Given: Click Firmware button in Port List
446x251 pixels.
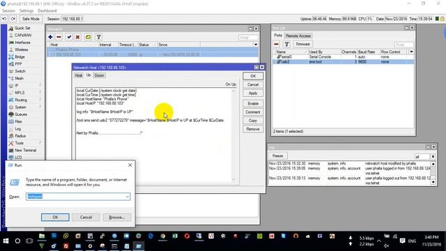Looking at the screenshot, I should (302, 45).
